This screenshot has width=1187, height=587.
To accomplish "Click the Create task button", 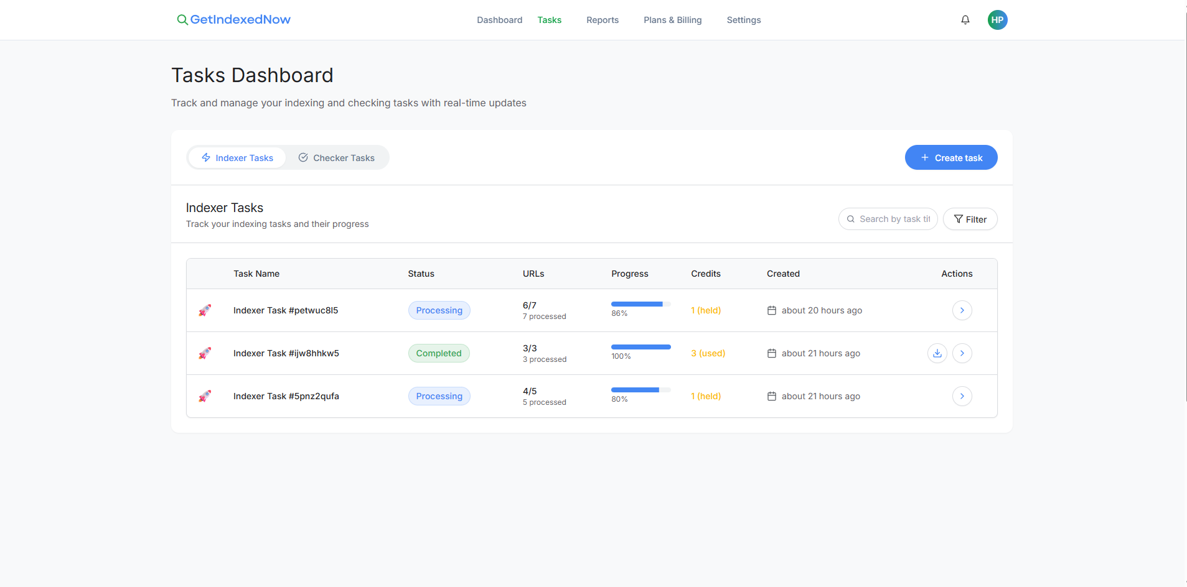I will pos(951,157).
